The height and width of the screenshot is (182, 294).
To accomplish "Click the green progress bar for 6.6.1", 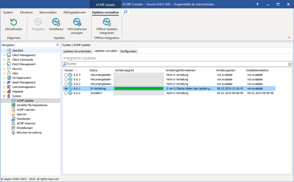I will point(139,88).
